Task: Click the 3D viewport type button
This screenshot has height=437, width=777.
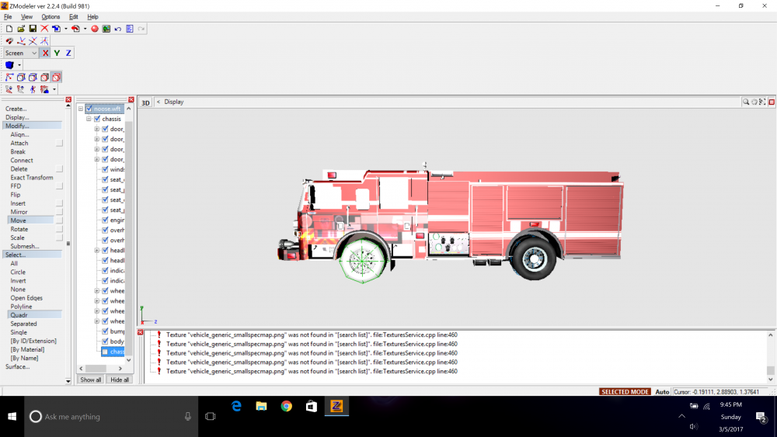Action: coord(145,102)
